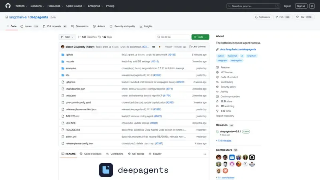
Task: Open the + 139 releases link
Action: pyautogui.click(x=224, y=141)
